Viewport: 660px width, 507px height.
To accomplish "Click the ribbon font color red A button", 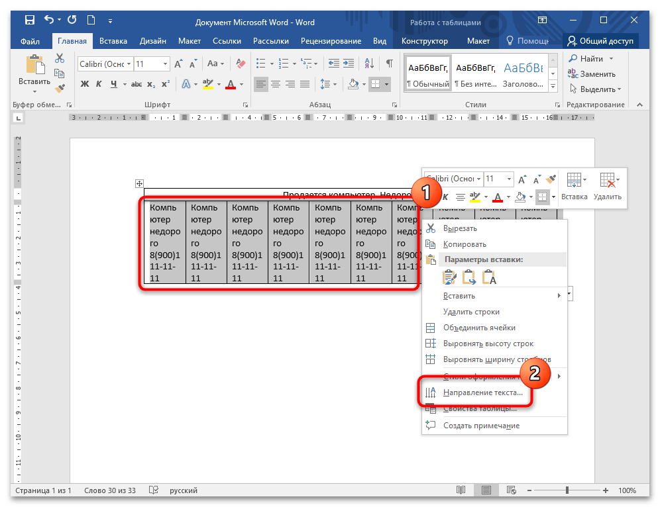I will [x=230, y=84].
